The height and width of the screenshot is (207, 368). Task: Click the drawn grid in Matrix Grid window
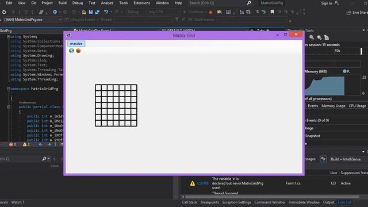point(116,105)
